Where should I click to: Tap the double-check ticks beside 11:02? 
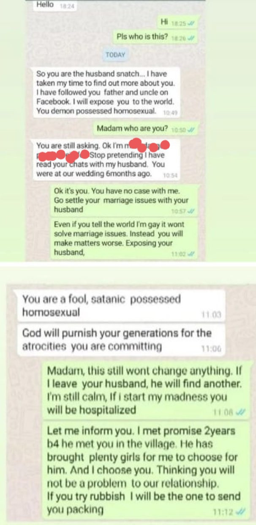[x=192, y=254]
